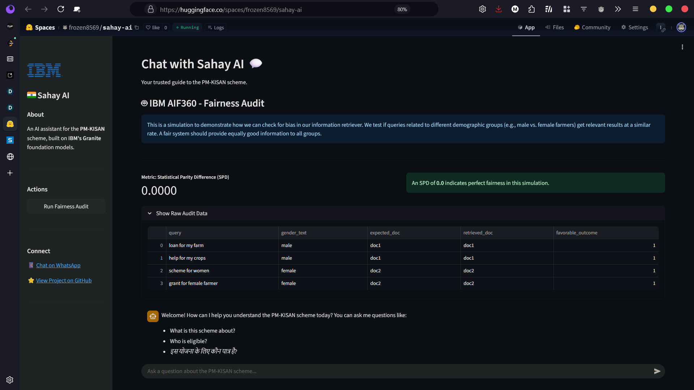Toggle like on this Space

coord(153,27)
